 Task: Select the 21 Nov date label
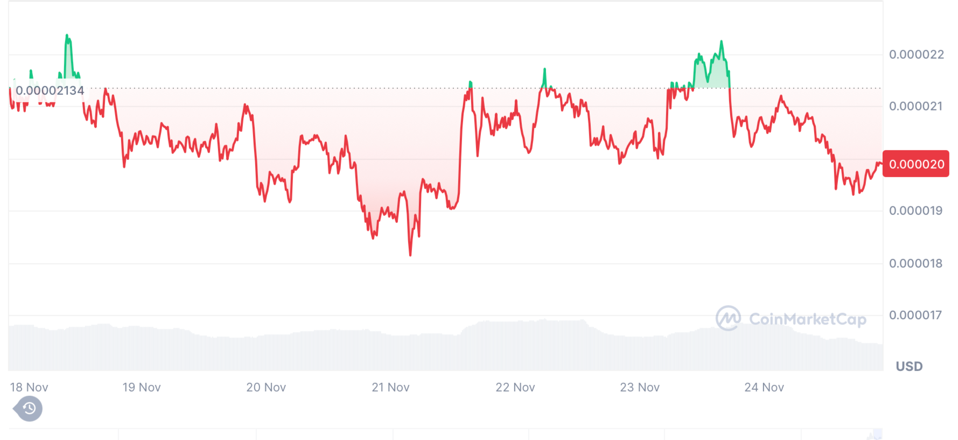click(x=390, y=387)
